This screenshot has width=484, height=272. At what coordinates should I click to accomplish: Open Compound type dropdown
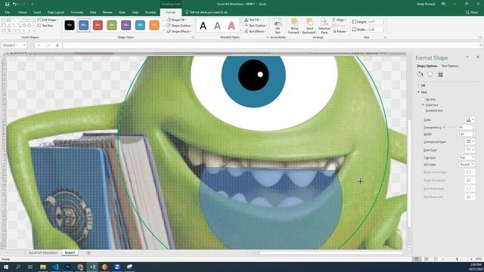coord(470,141)
